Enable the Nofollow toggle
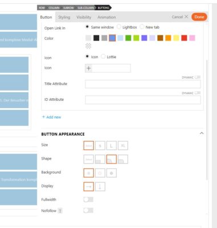This screenshot has width=217, height=228. pos(88,210)
